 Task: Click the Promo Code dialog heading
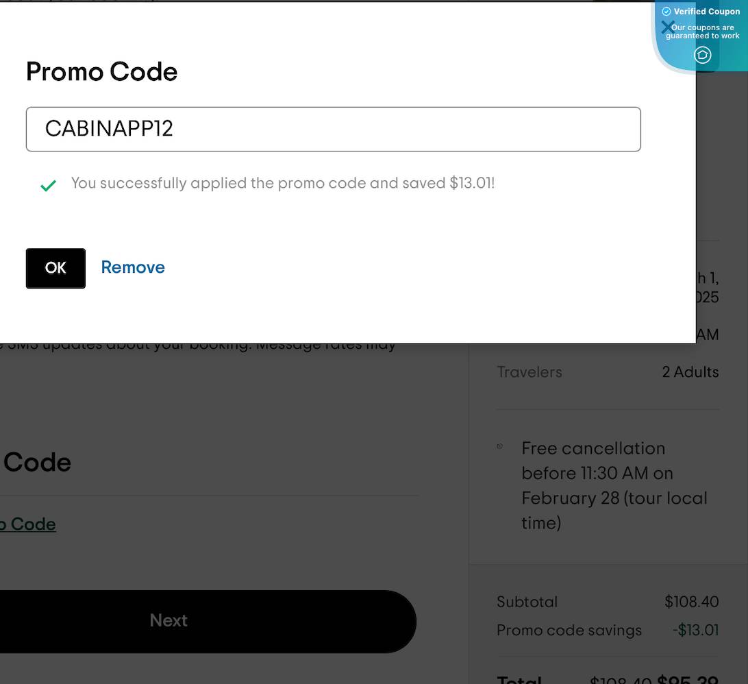tap(102, 72)
